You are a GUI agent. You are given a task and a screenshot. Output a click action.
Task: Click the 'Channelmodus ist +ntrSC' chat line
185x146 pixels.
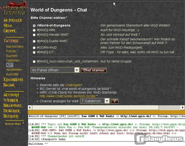point(56,136)
